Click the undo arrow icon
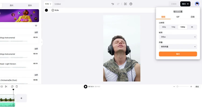Image resolution: width=202 pixels, height=107 pixels. tap(113, 4)
